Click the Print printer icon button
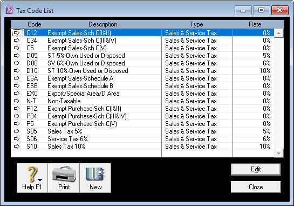Viewport: 294px width, 206px height. (64, 178)
